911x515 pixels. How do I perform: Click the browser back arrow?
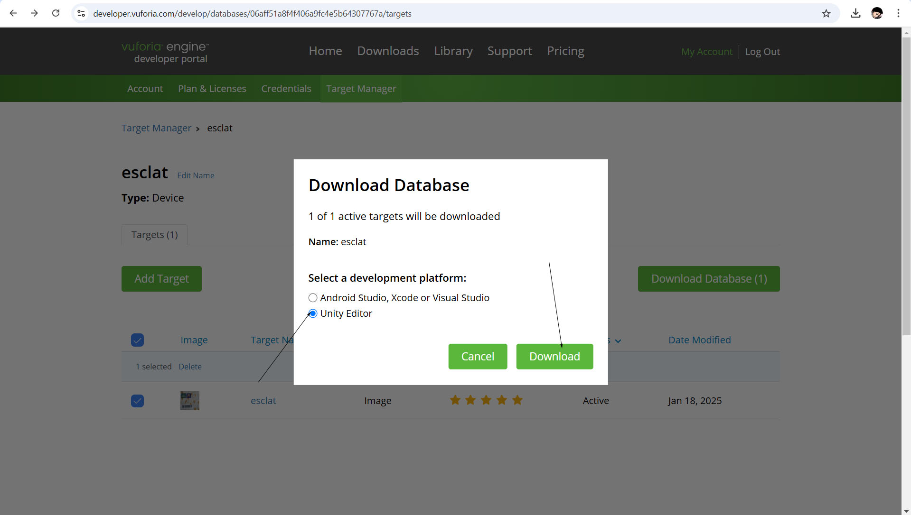(13, 13)
